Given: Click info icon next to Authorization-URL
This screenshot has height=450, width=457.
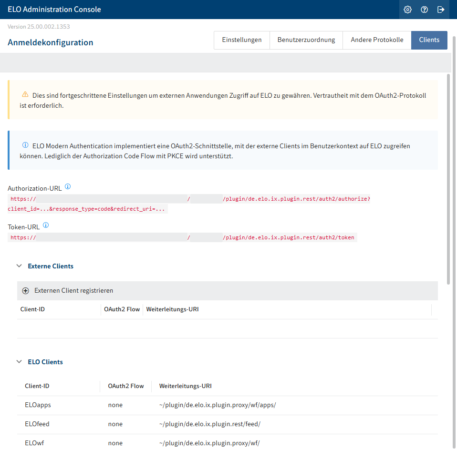Looking at the screenshot, I should (68, 187).
